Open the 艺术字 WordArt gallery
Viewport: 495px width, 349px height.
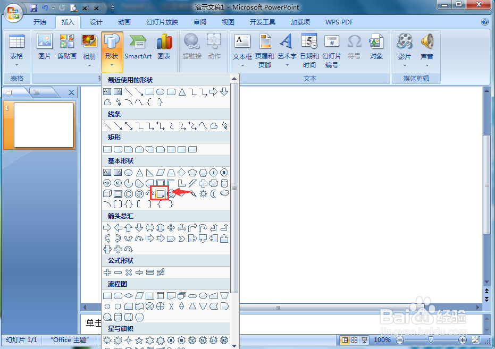[x=287, y=50]
